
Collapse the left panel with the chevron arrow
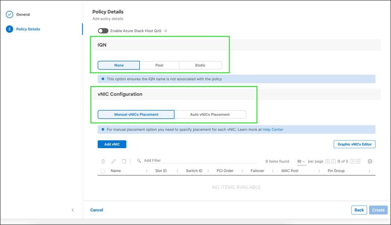pyautogui.click(x=73, y=210)
